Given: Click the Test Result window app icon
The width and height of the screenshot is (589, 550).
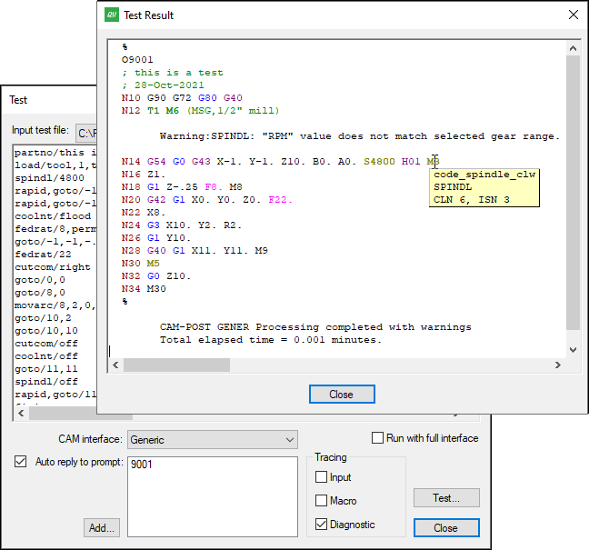Looking at the screenshot, I should [x=112, y=15].
